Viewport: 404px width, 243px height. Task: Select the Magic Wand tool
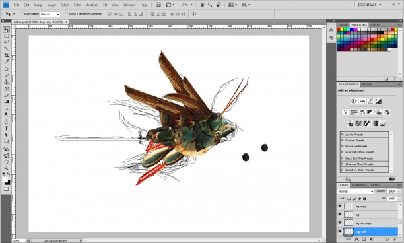7,49
